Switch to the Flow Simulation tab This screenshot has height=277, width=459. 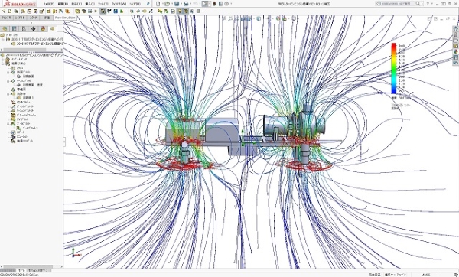tap(65, 18)
